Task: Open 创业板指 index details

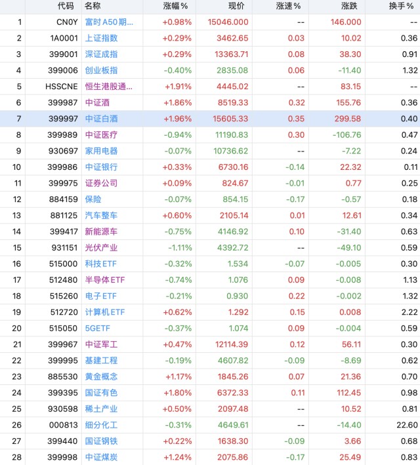Action: 101,70
